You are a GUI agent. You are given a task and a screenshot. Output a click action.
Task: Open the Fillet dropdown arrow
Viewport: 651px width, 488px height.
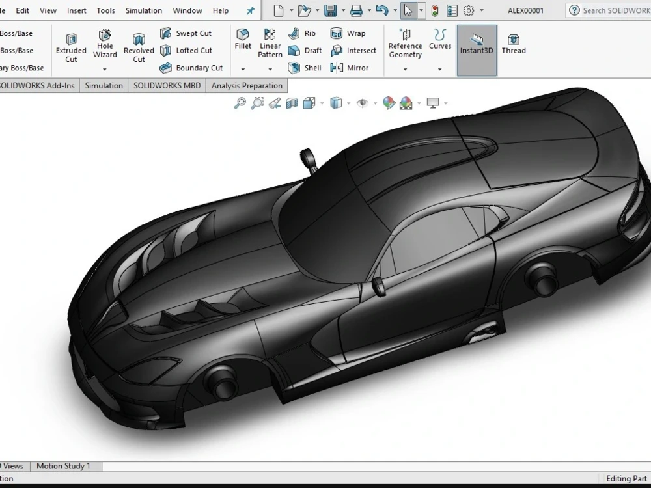point(243,69)
